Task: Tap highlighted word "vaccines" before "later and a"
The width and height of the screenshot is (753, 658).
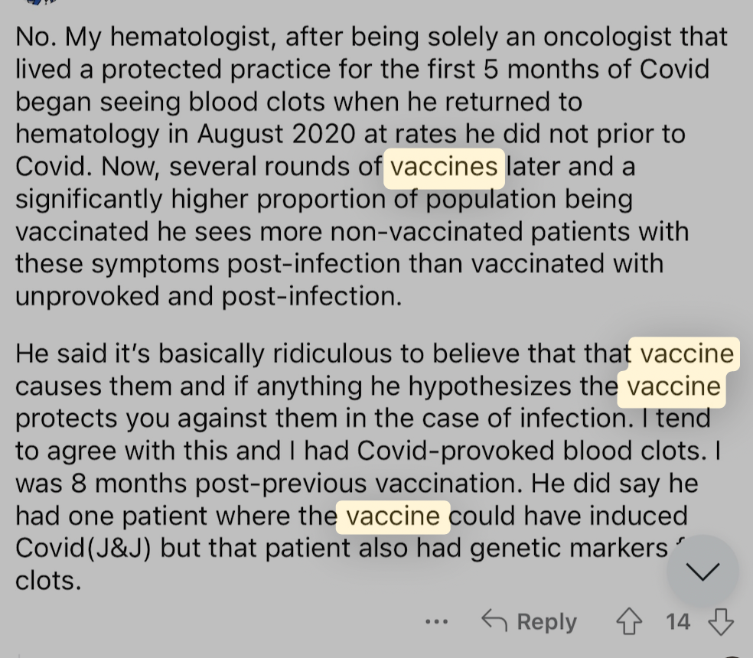Action: tap(444, 168)
